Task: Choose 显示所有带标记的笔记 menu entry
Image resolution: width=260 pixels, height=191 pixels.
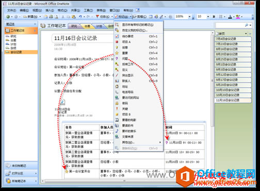Action: [x=138, y=25]
